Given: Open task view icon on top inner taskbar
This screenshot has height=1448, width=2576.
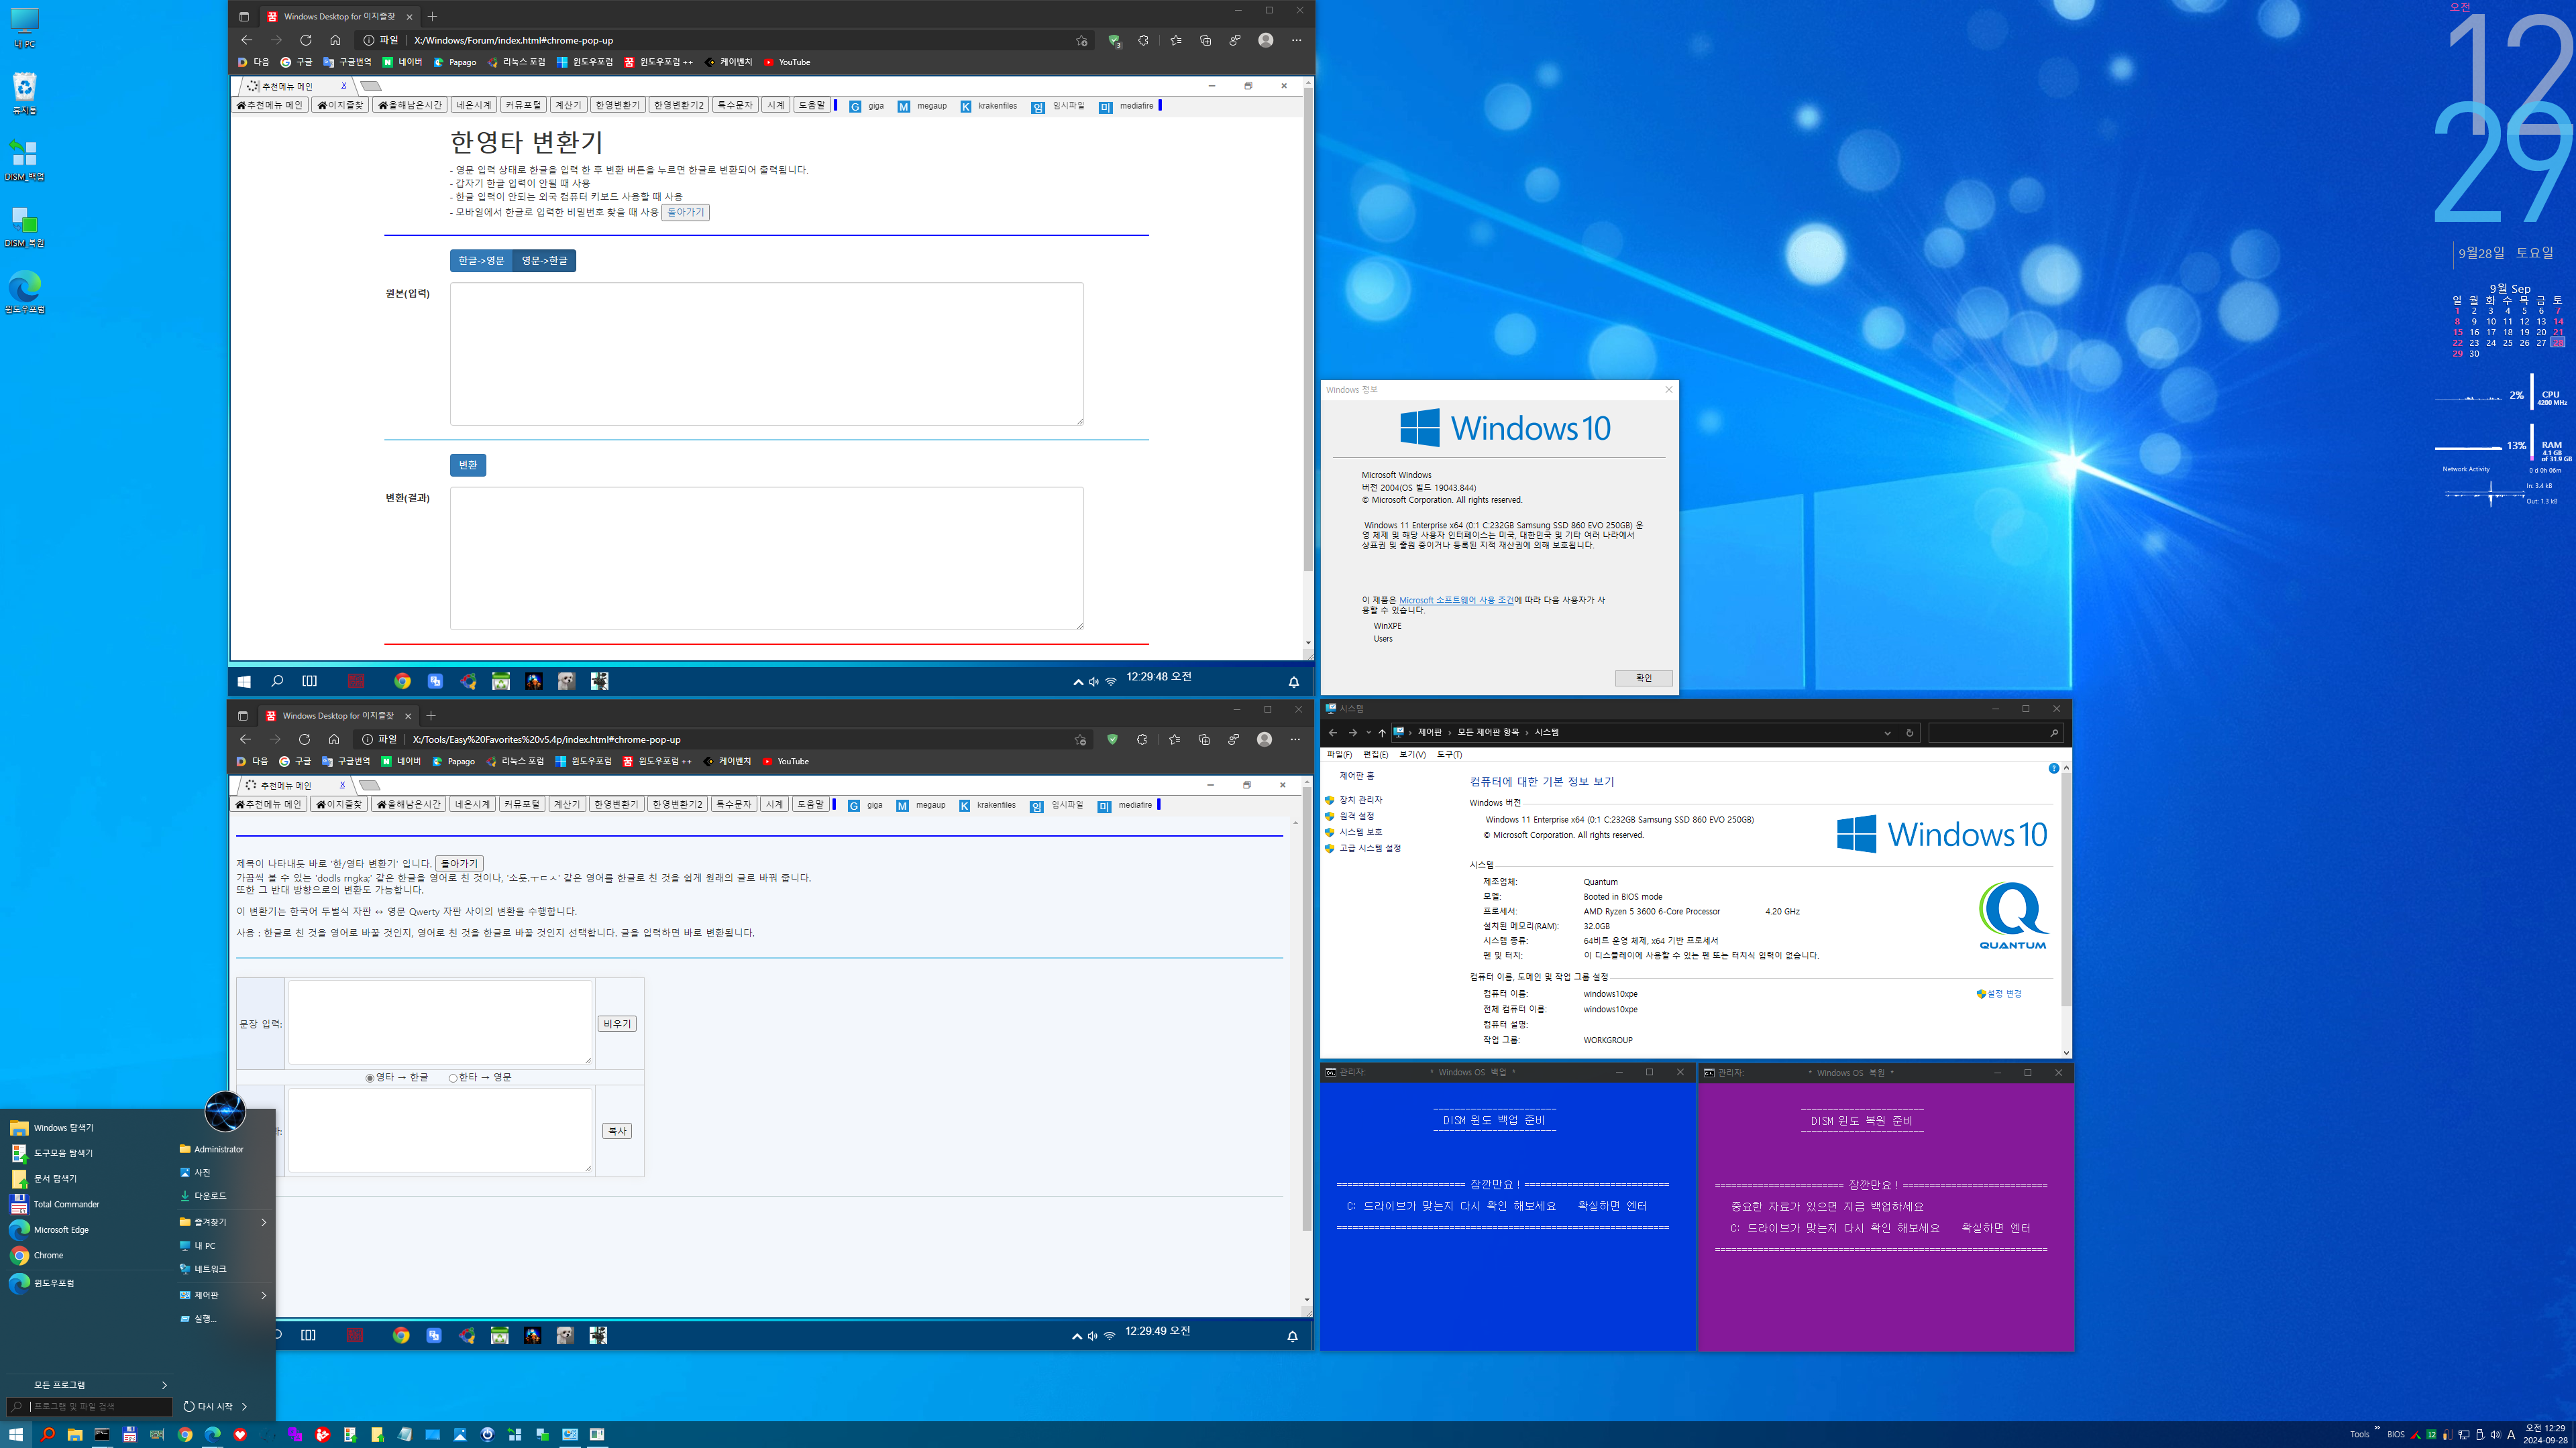Looking at the screenshot, I should 310,680.
